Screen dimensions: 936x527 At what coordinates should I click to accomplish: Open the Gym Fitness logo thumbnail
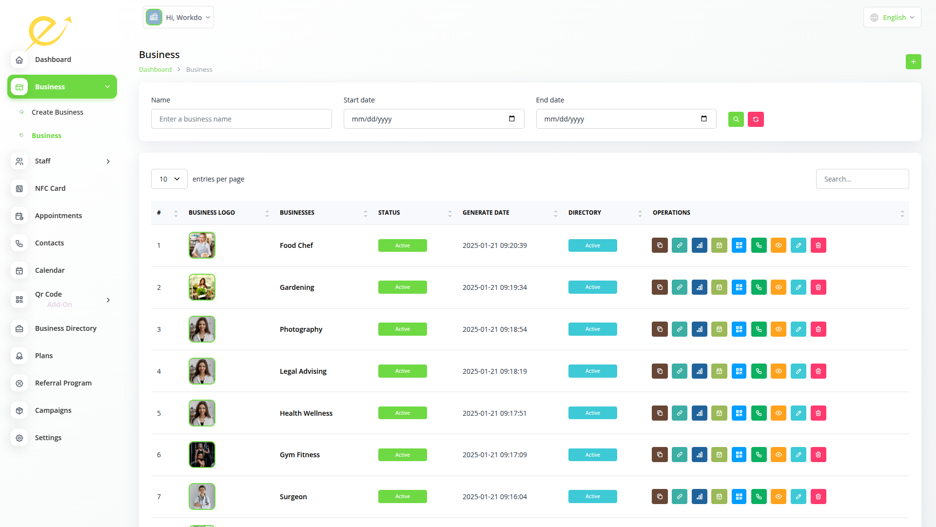[x=202, y=455]
